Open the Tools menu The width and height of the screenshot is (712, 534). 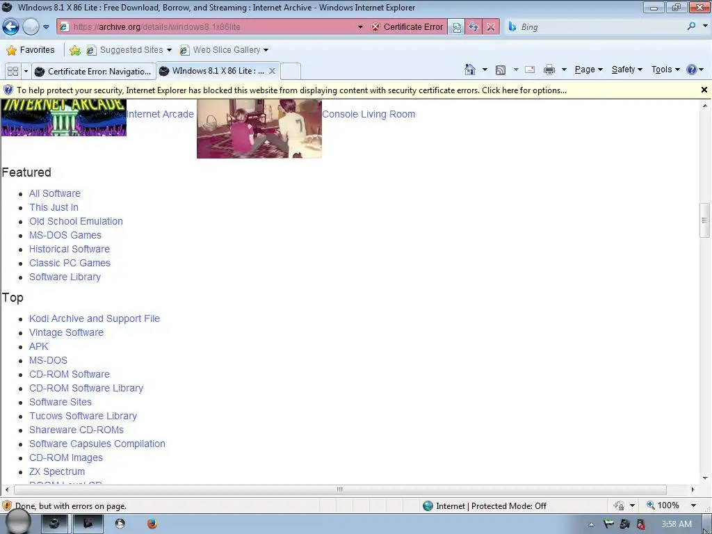pos(665,70)
